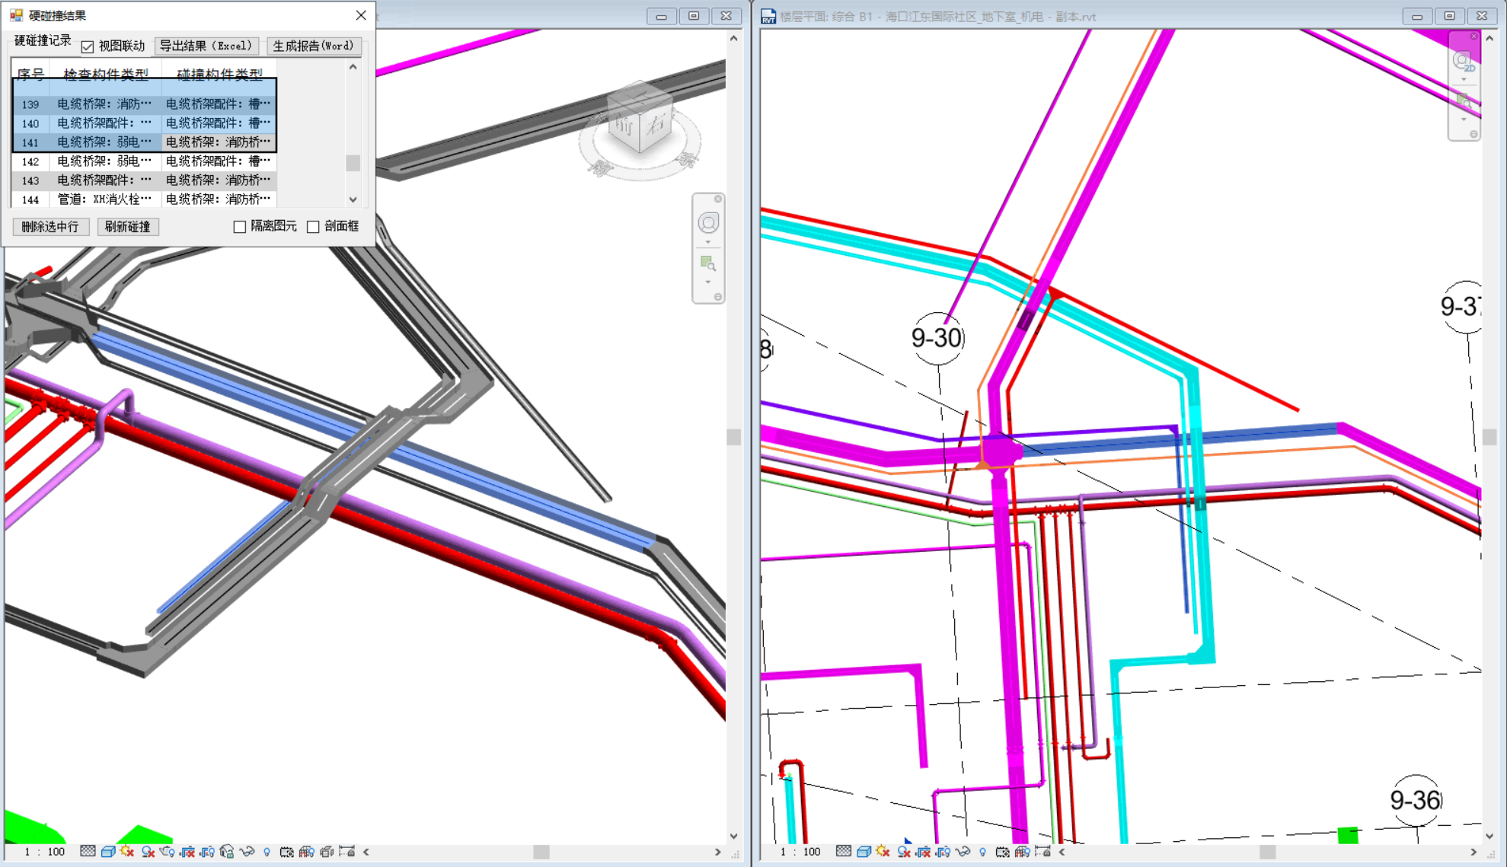
Task: Open navigation bar options in 3D view
Action: 717,297
